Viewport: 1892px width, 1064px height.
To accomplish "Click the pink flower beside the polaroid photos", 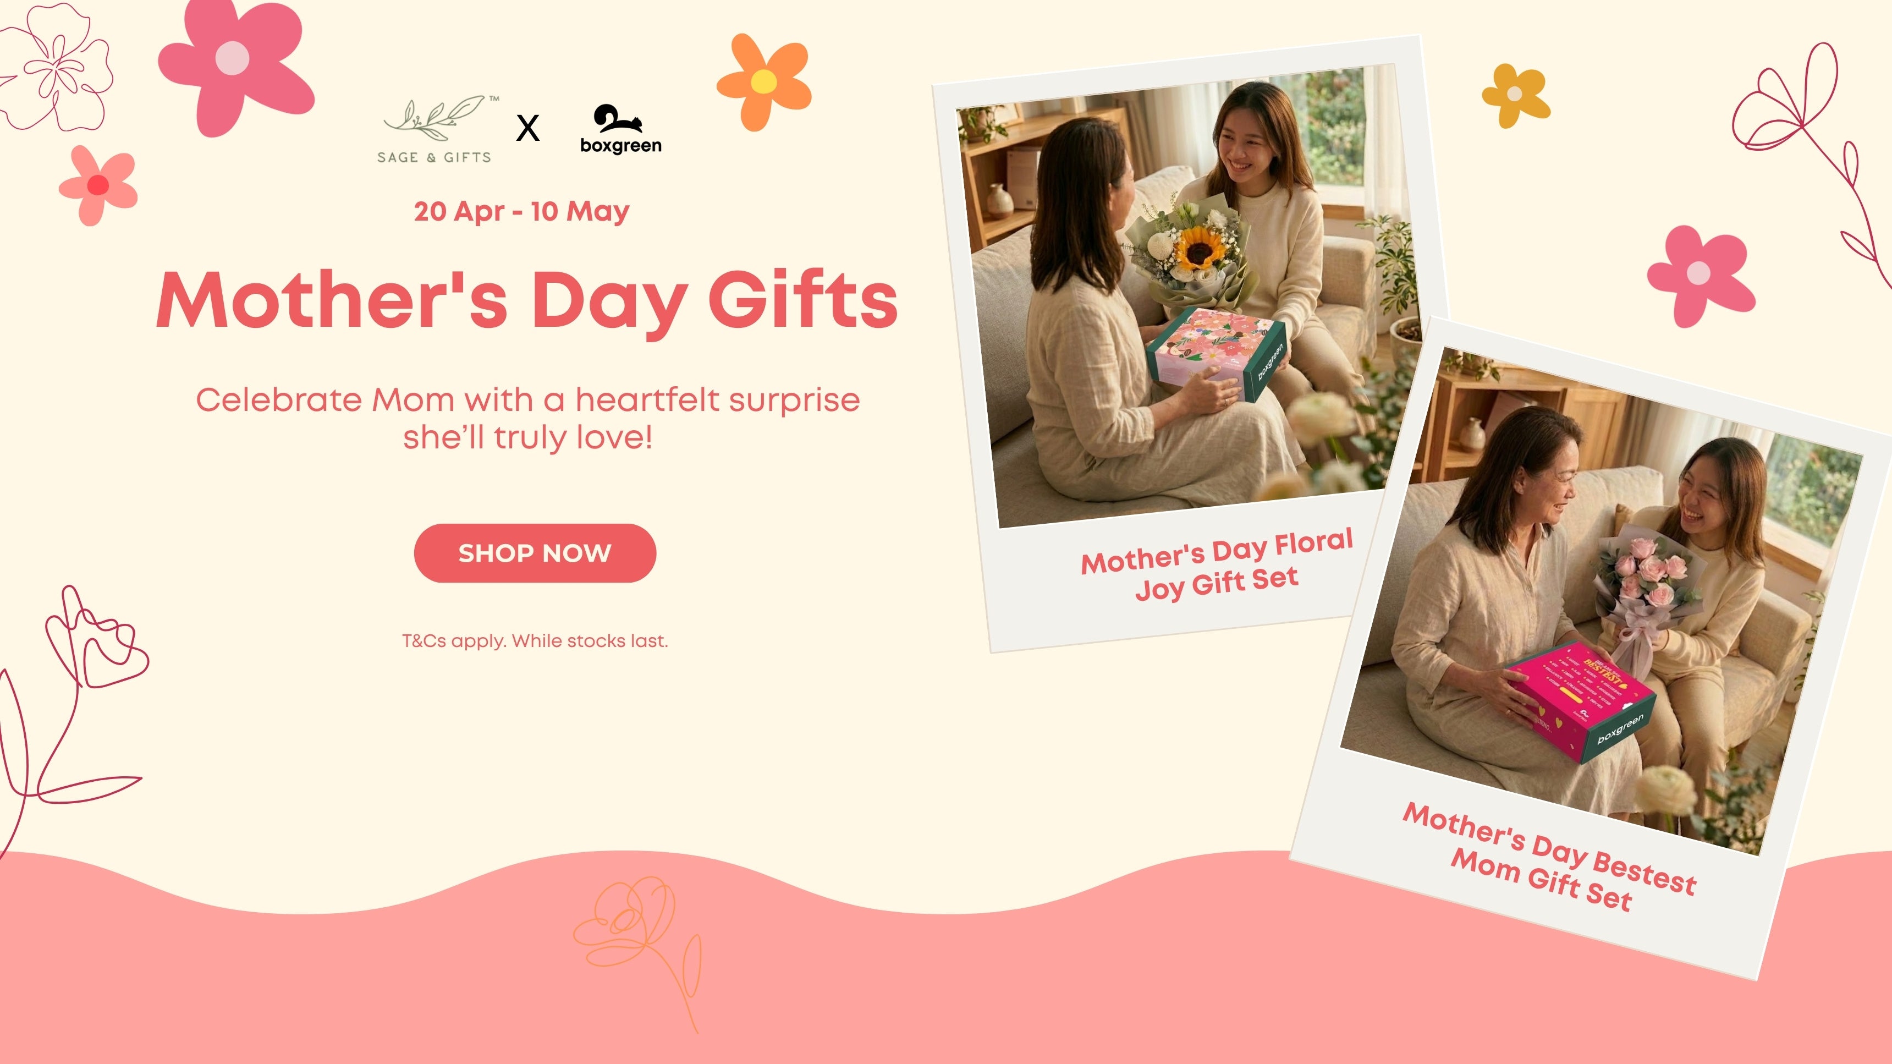I will pyautogui.click(x=1700, y=276).
